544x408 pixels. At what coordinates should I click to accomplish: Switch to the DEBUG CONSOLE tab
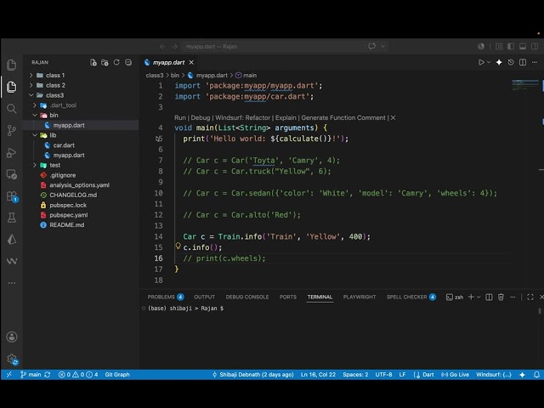247,297
